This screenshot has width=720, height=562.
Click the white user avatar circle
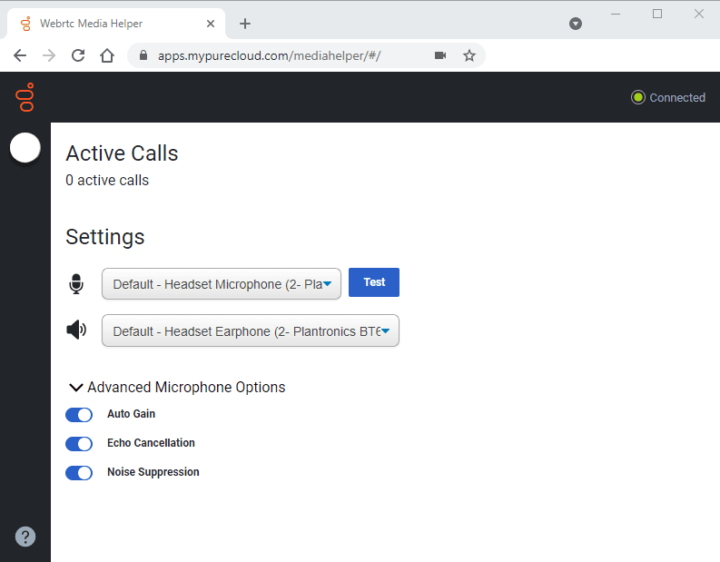(x=25, y=148)
